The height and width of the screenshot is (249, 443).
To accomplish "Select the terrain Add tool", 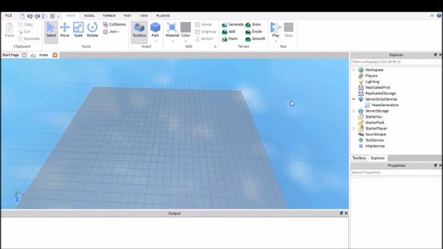I will [x=228, y=32].
